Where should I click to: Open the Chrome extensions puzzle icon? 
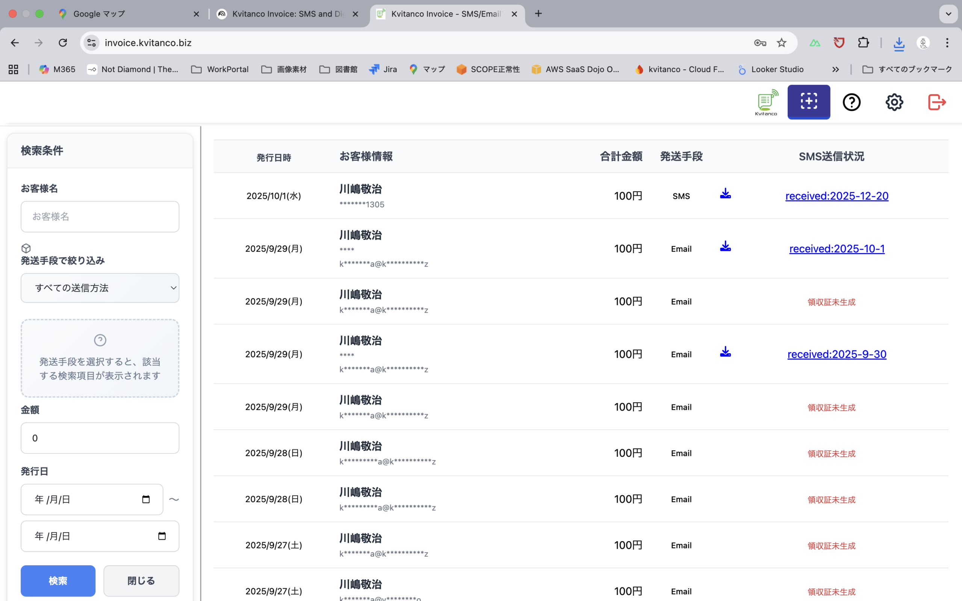863,42
